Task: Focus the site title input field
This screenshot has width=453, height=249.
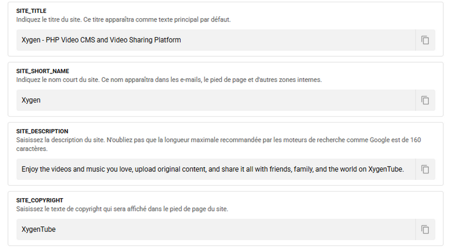Action: pyautogui.click(x=214, y=40)
